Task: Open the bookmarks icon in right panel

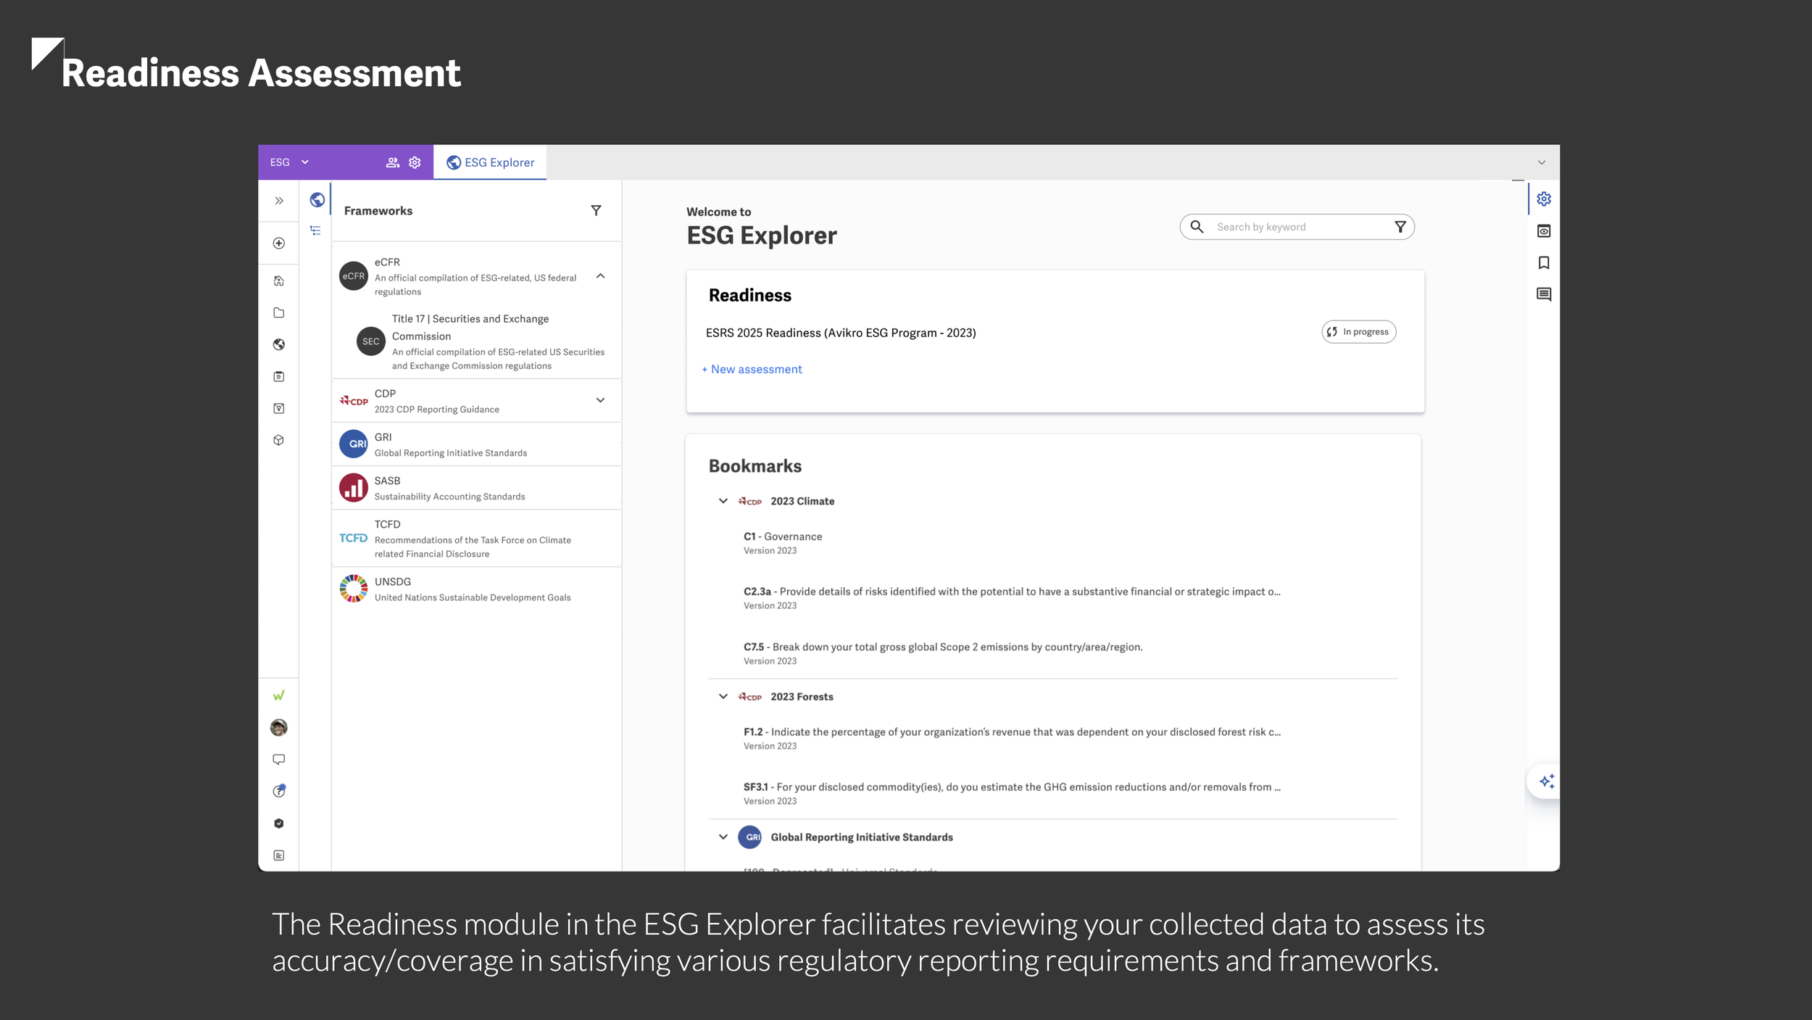Action: point(1544,262)
